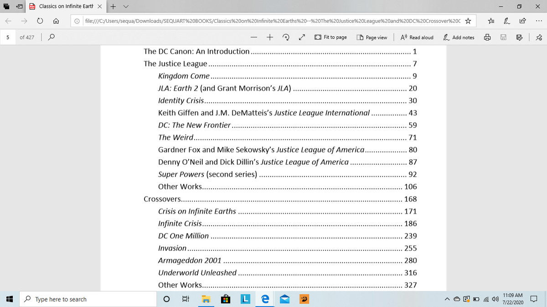Screen dimensions: 547x307
Task: Go to the Home page
Action: coord(55,21)
